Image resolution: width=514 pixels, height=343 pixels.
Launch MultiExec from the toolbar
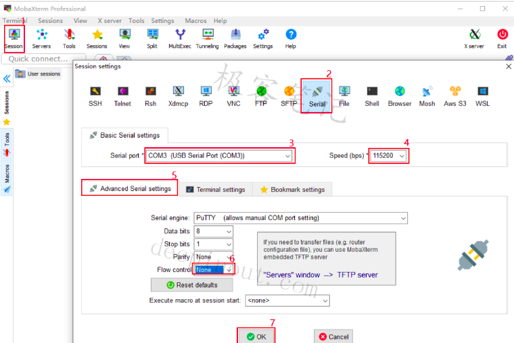point(180,38)
